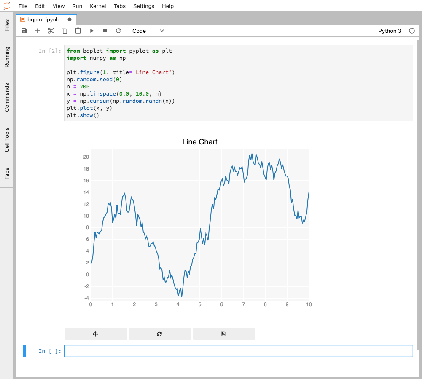
Task: Click the n = 200 code line
Action: point(78,87)
